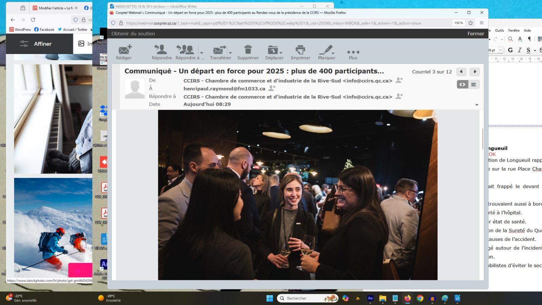Go to the next email message
Screen dimensions: 542x305
click(475, 72)
